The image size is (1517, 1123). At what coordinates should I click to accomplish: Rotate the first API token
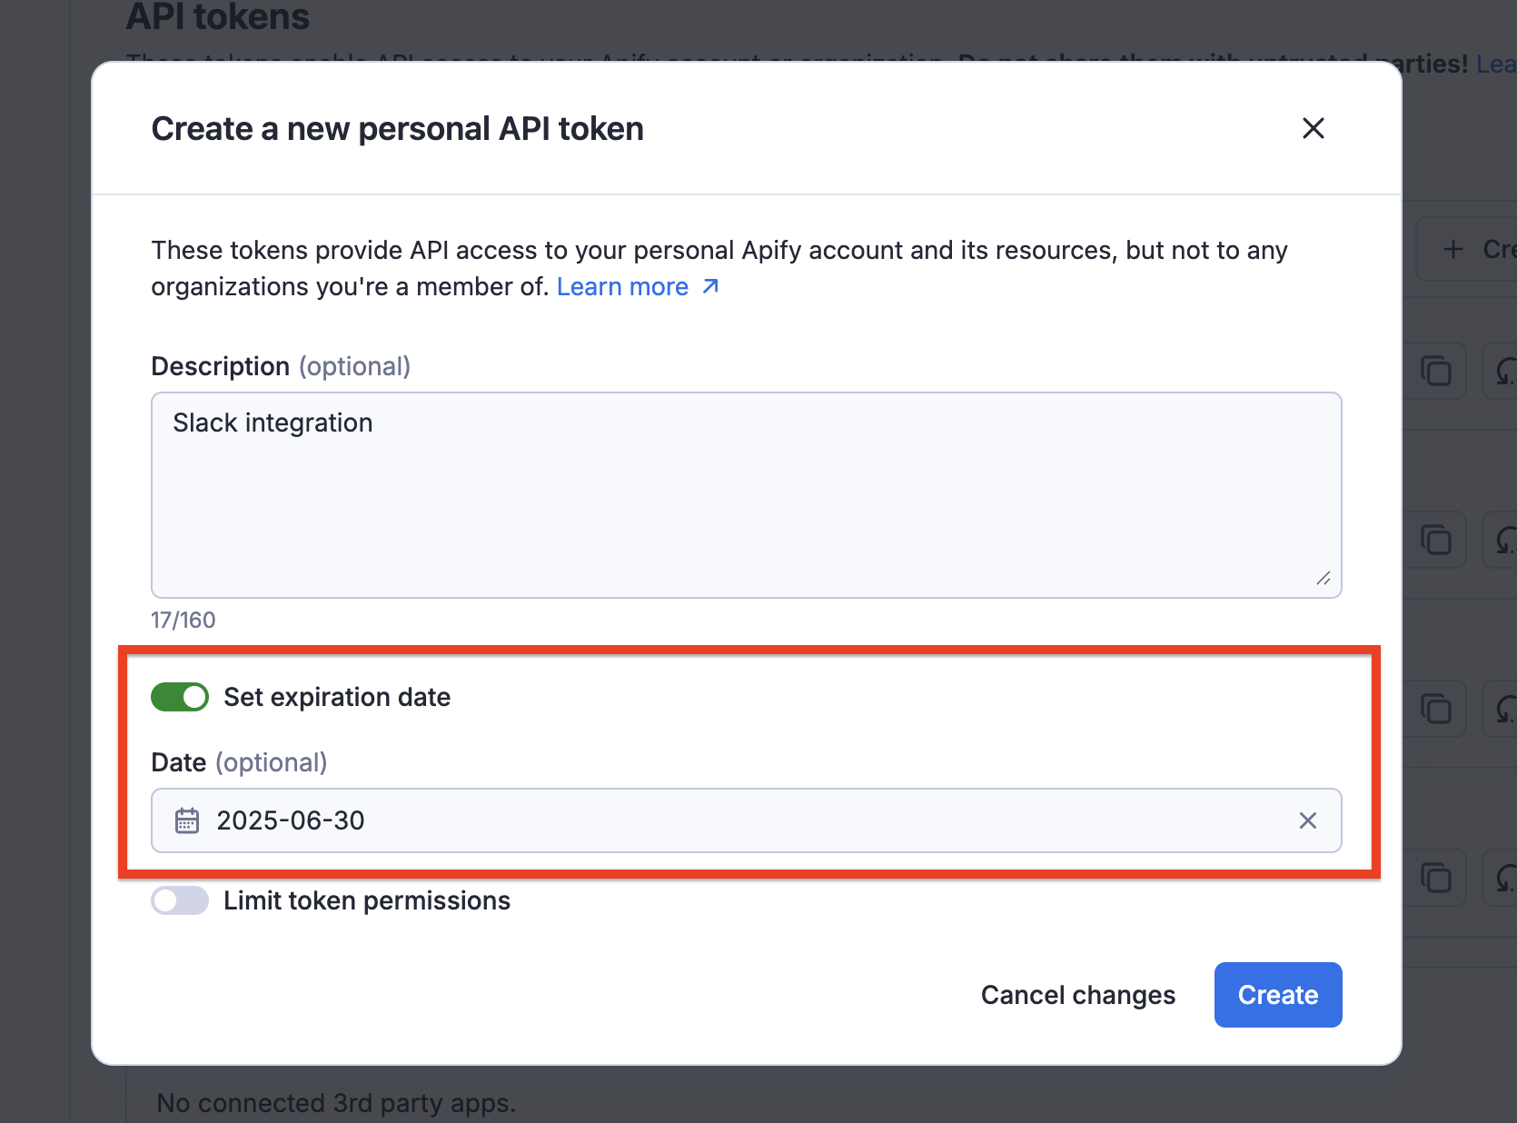1504,371
